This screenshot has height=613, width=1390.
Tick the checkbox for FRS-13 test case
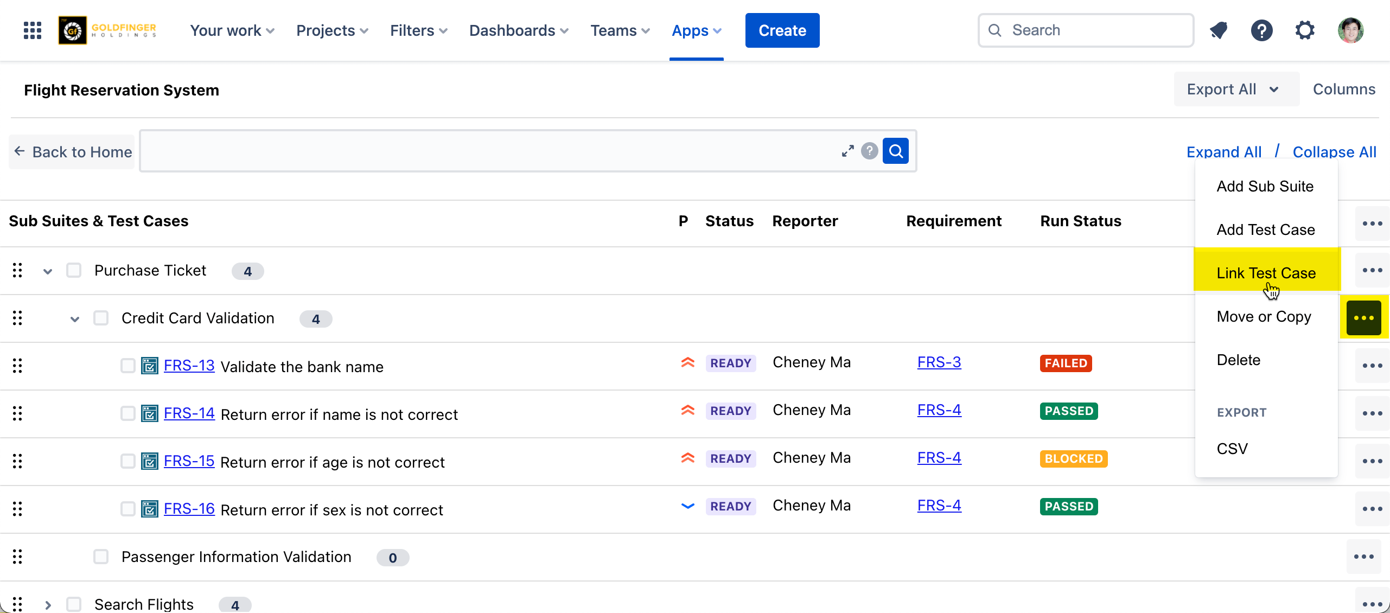pyautogui.click(x=128, y=366)
